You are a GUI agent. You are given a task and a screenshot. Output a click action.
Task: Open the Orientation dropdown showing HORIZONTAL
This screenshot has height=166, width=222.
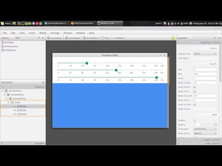point(205,129)
